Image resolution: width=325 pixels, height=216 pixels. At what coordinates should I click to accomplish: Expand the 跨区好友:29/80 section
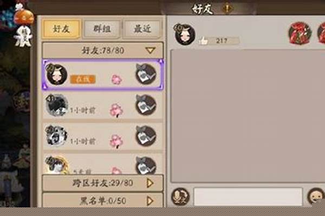click(x=103, y=183)
